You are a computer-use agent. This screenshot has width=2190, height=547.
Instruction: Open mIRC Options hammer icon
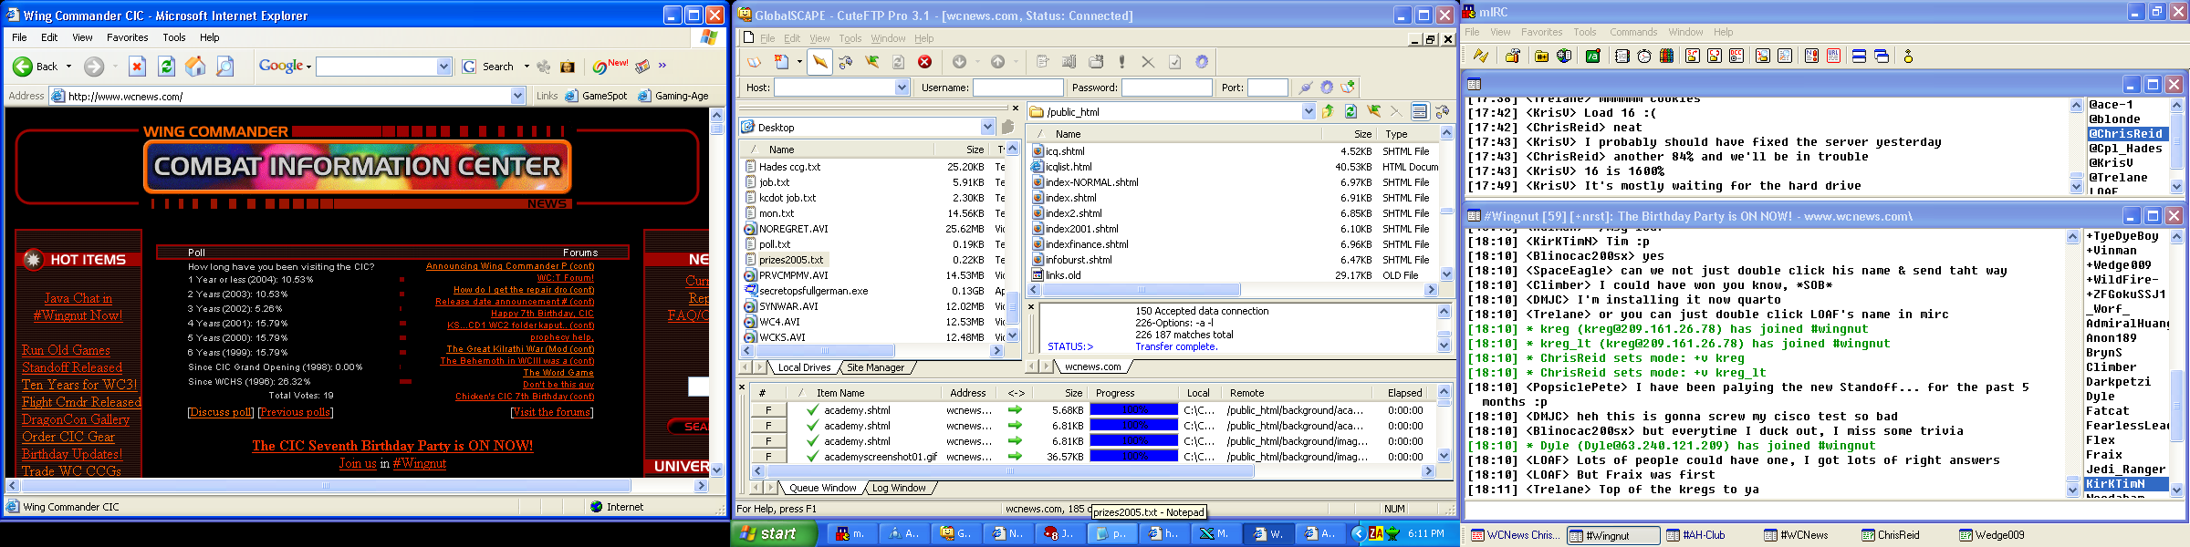pyautogui.click(x=1512, y=56)
